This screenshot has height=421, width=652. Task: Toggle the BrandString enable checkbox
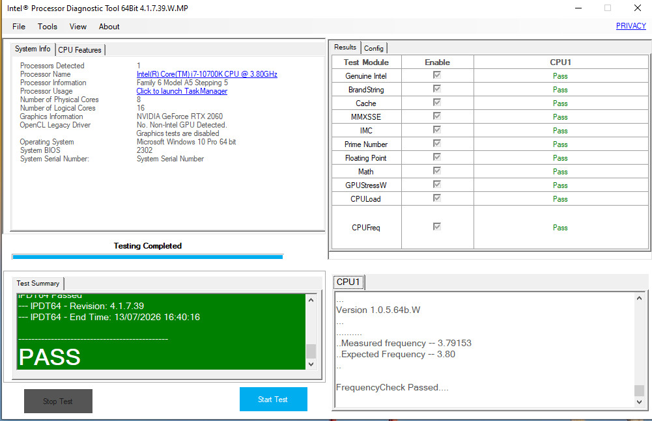click(x=437, y=89)
